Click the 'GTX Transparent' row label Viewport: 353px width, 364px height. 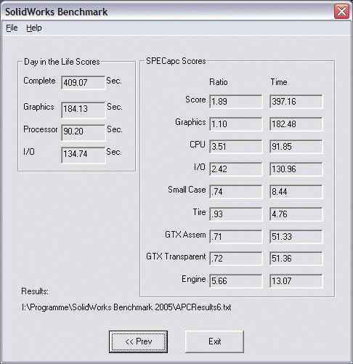[176, 256]
